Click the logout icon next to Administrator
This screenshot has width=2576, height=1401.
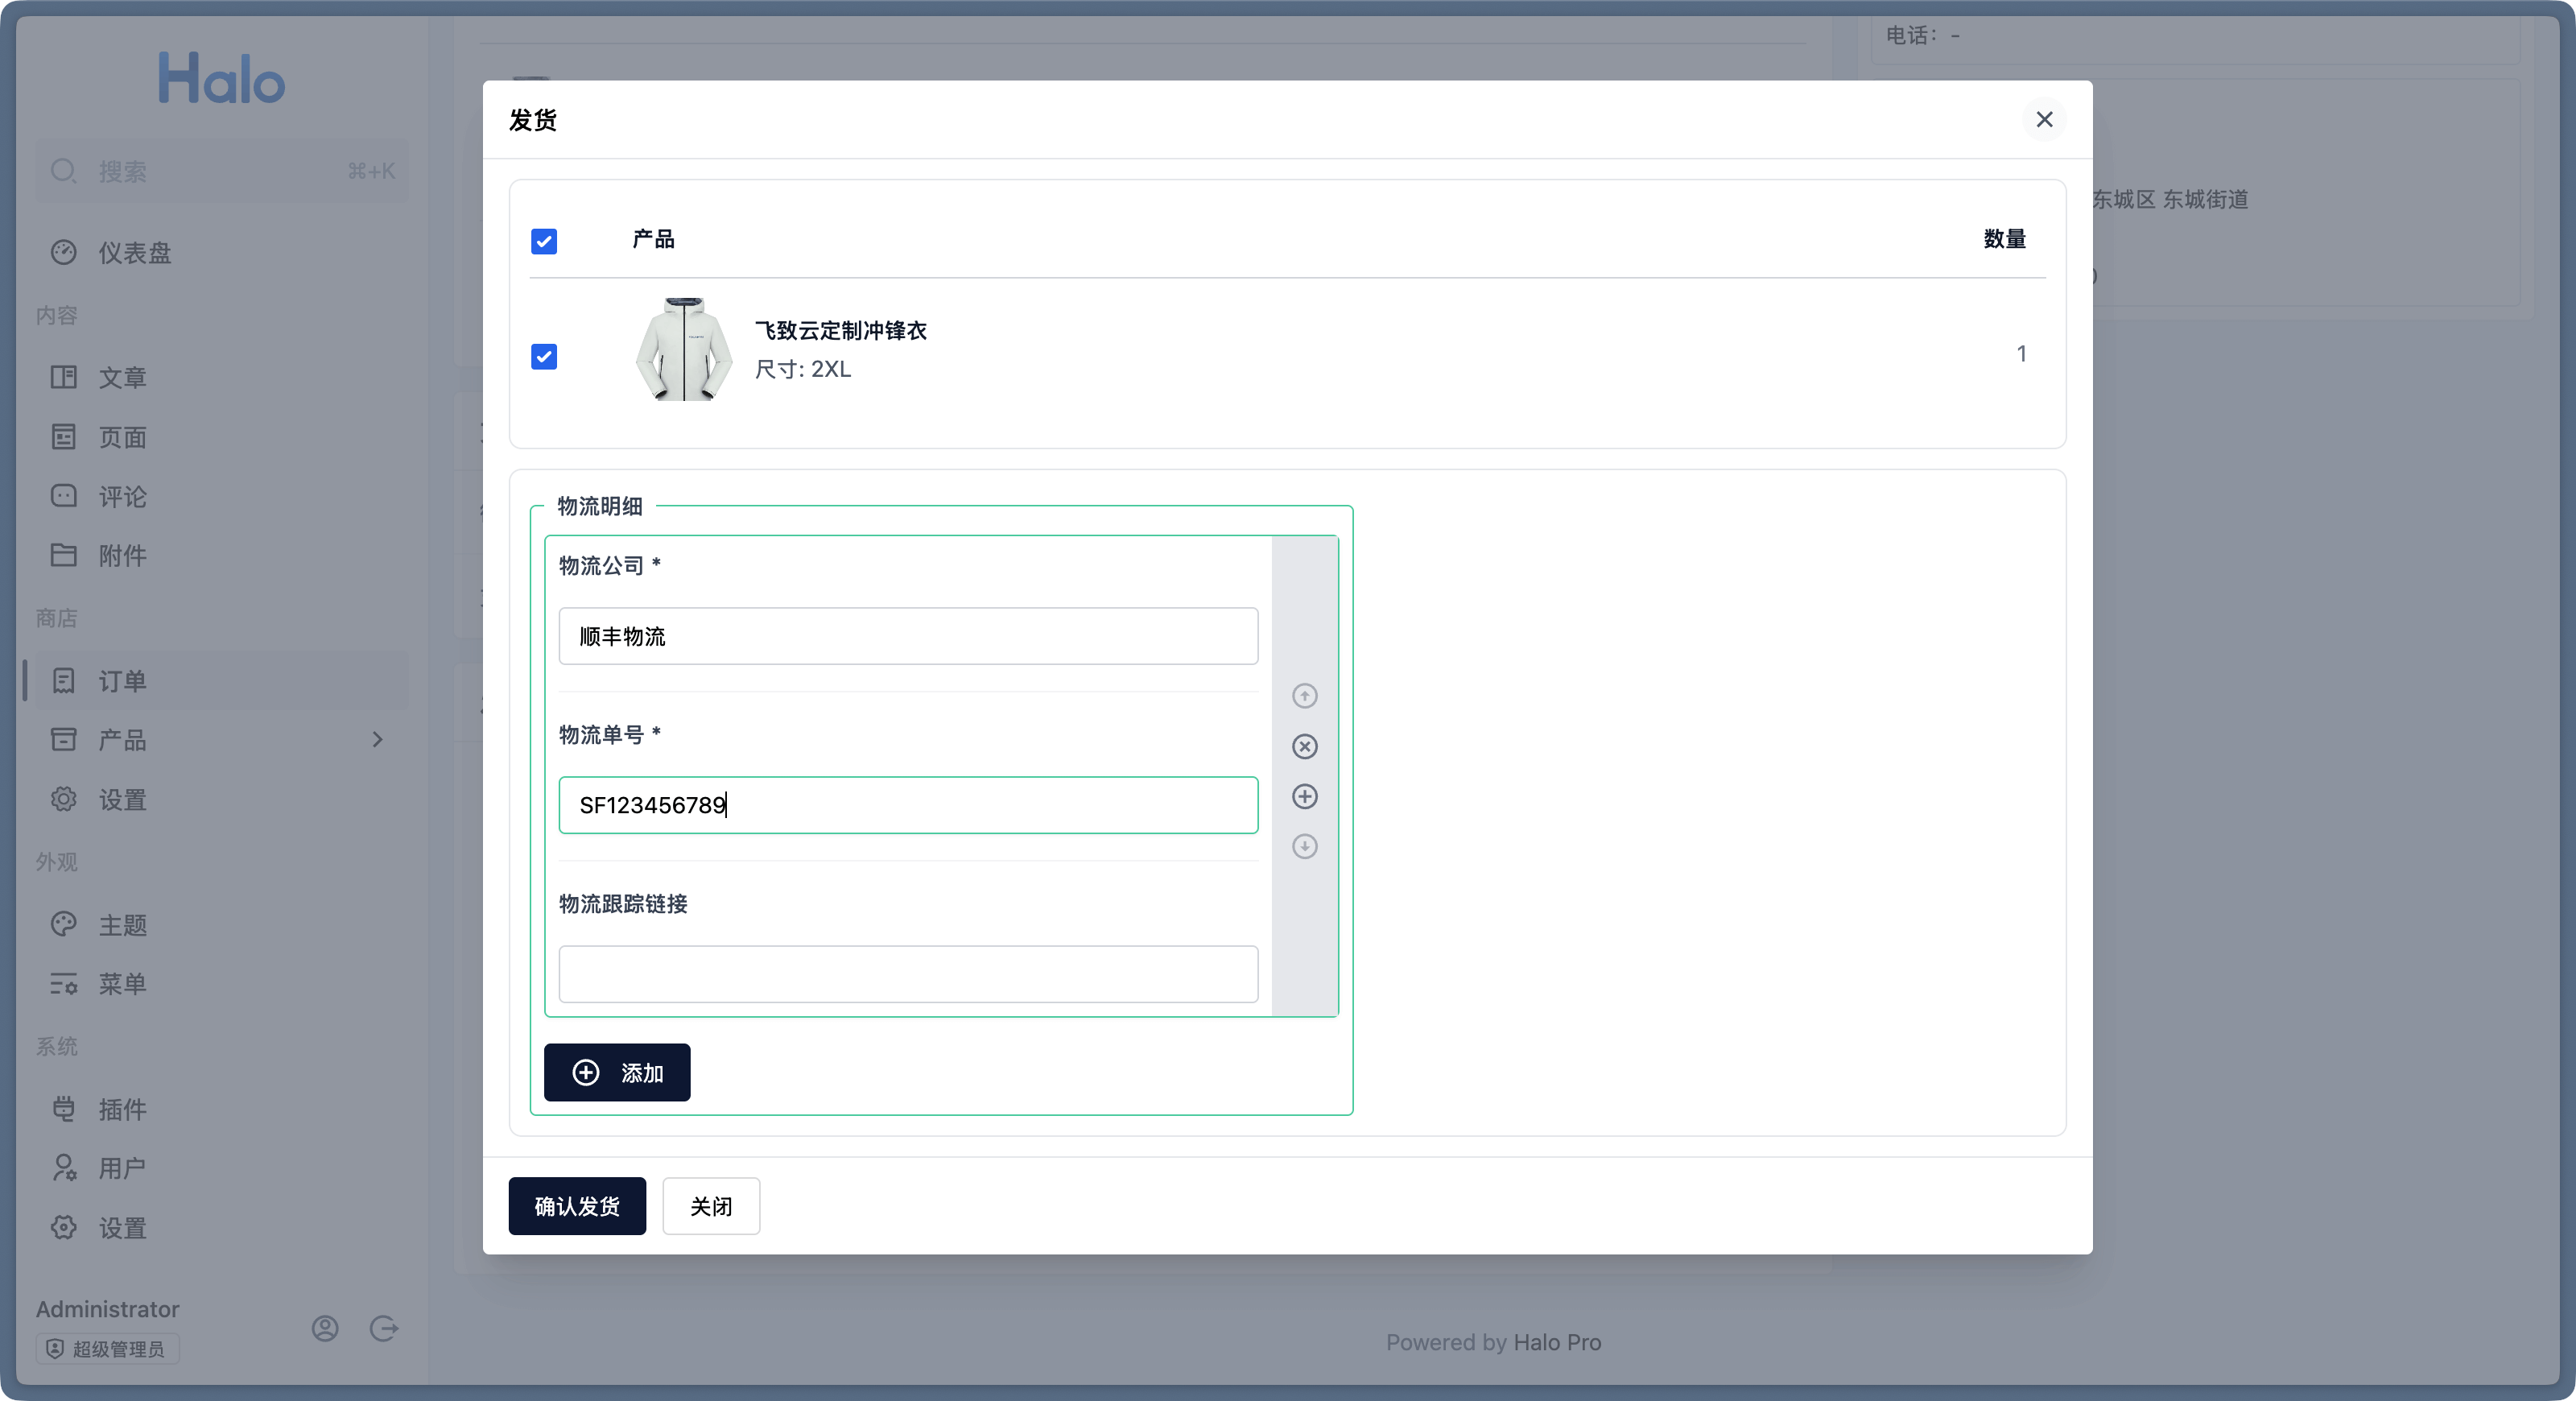(384, 1328)
